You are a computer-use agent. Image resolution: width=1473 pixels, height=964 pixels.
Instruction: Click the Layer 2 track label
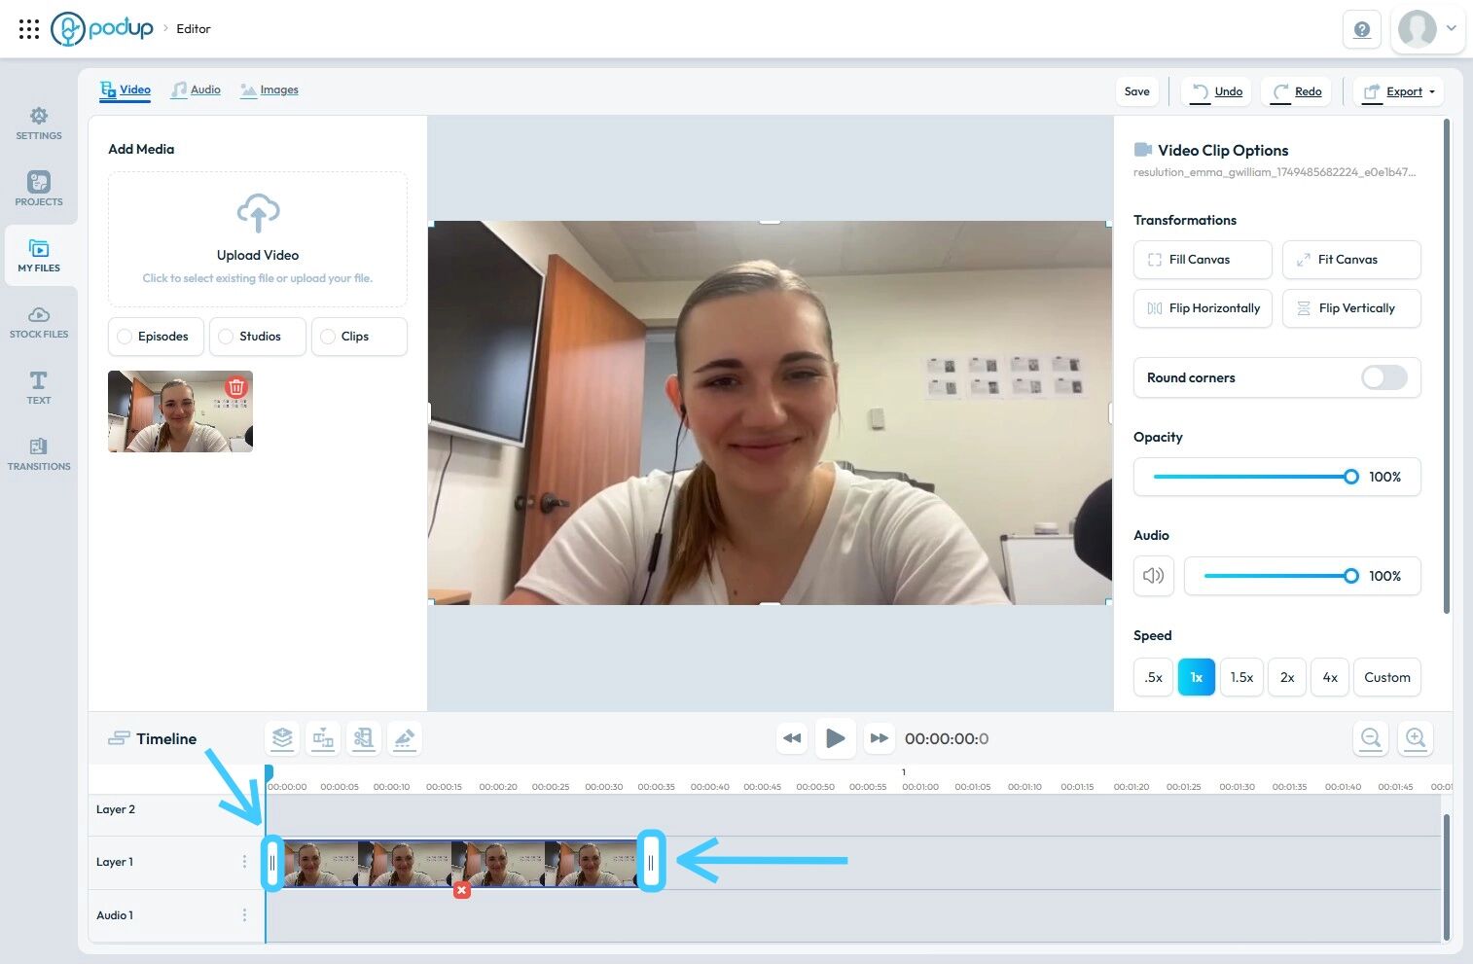(x=116, y=809)
